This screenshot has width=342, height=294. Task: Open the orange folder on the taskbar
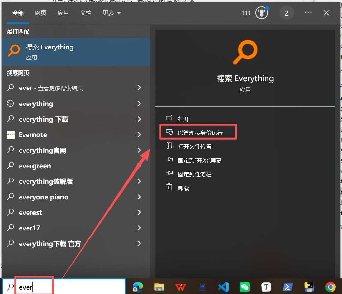(159, 287)
